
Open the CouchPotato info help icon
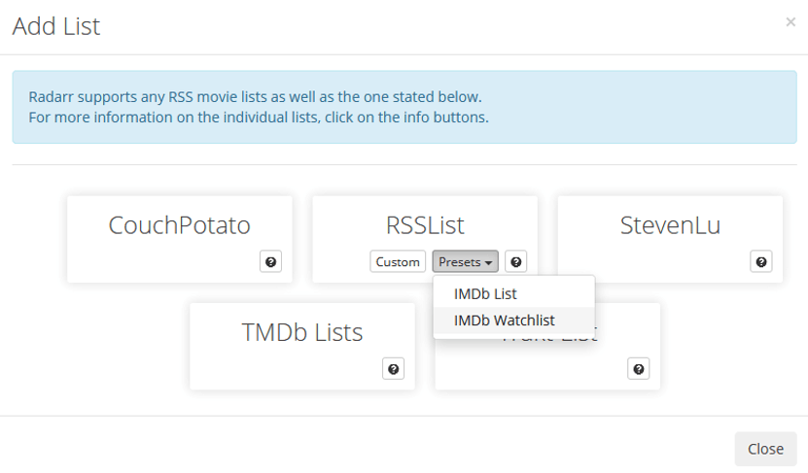pos(270,261)
